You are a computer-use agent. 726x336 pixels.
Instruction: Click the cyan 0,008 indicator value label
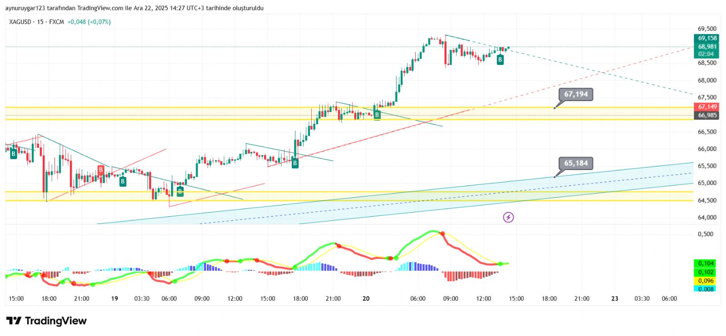pyautogui.click(x=705, y=289)
